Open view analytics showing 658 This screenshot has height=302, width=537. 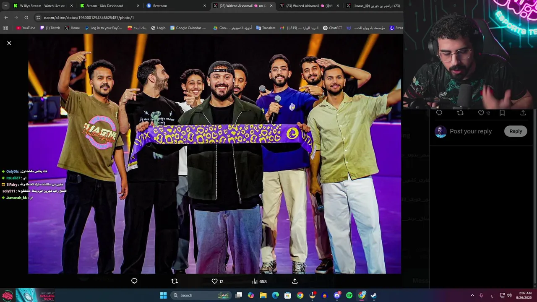[x=259, y=281]
